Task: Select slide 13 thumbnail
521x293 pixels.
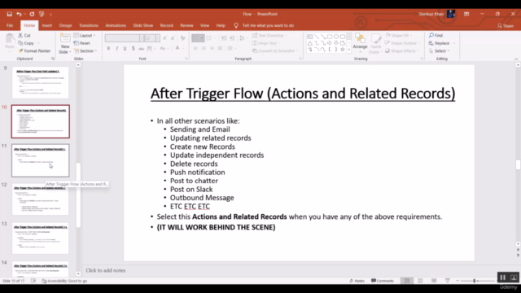Action: pyautogui.click(x=41, y=238)
